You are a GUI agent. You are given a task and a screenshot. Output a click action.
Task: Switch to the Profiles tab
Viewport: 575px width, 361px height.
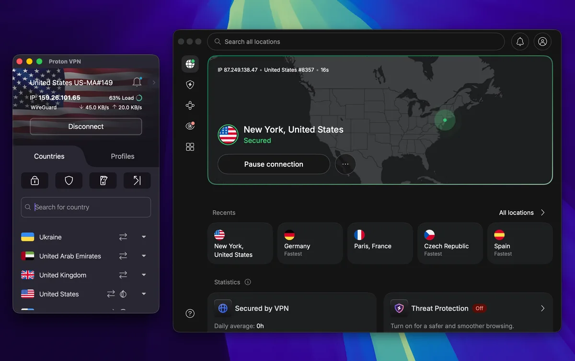[123, 156]
